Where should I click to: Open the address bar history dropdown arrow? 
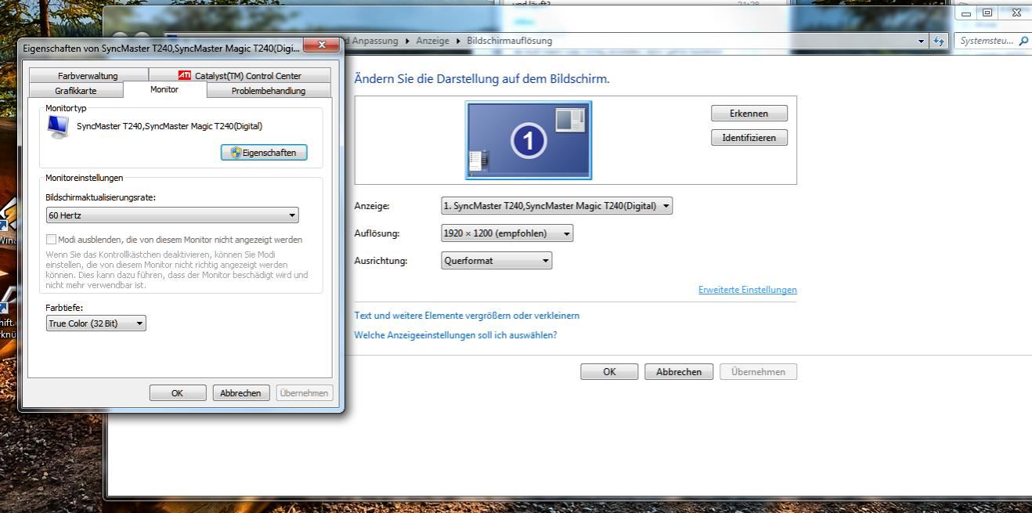coord(921,41)
